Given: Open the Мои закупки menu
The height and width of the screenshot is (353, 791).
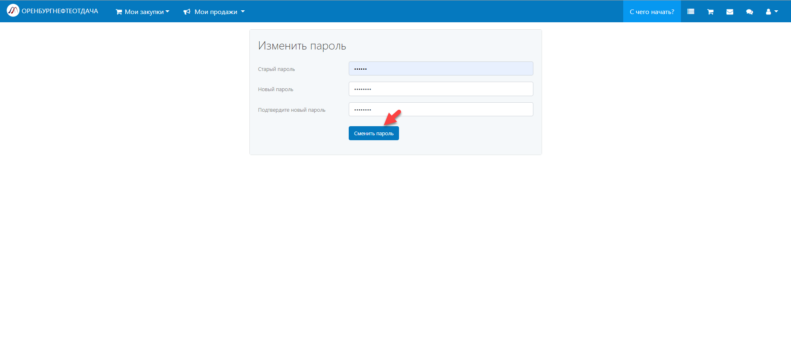Looking at the screenshot, I should pyautogui.click(x=144, y=12).
